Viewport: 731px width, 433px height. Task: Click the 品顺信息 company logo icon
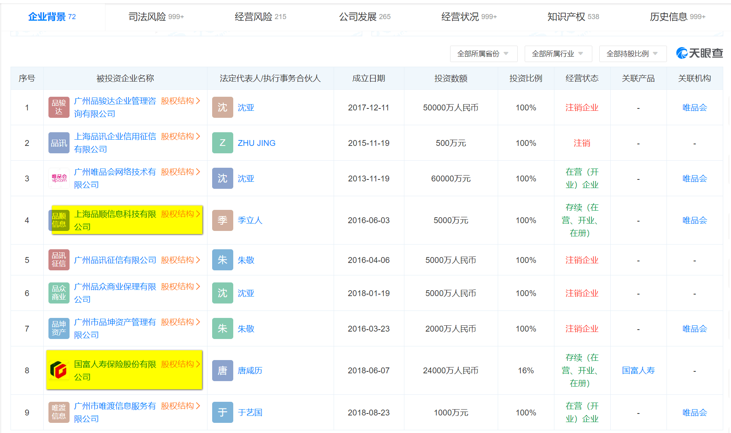click(x=59, y=220)
